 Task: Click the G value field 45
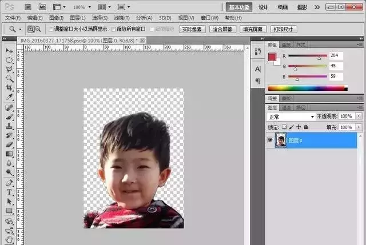[336, 66]
